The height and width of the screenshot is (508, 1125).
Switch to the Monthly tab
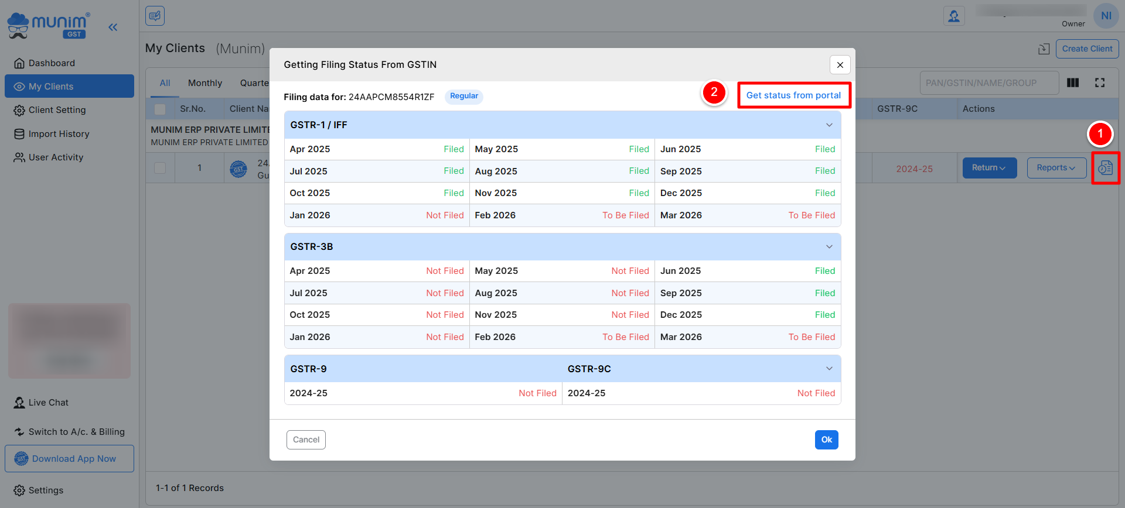(x=205, y=83)
